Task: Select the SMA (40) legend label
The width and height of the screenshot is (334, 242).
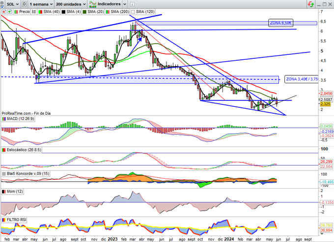Action: (51, 12)
